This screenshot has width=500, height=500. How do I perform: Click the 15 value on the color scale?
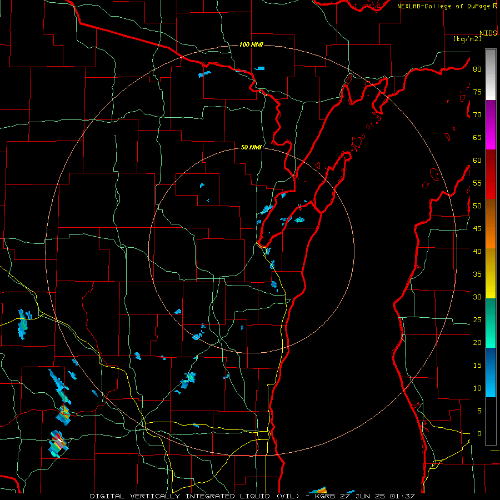[x=477, y=366]
